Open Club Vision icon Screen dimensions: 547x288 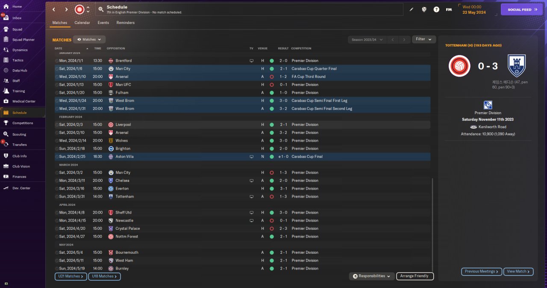pos(6,166)
